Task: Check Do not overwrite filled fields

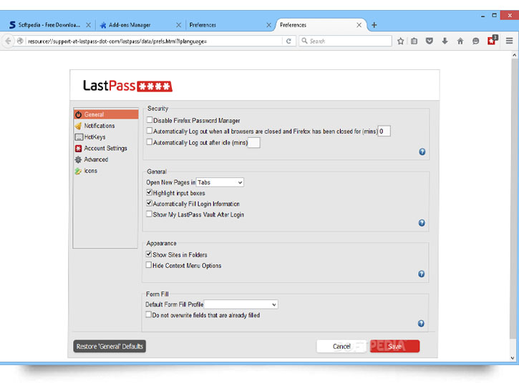Action: (149, 314)
